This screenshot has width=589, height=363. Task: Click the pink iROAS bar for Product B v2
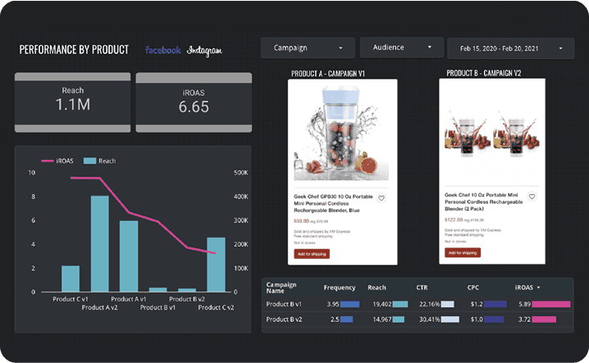[x=544, y=320]
